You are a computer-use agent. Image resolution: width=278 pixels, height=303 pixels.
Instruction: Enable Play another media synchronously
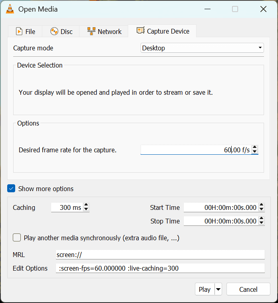tap(17, 238)
